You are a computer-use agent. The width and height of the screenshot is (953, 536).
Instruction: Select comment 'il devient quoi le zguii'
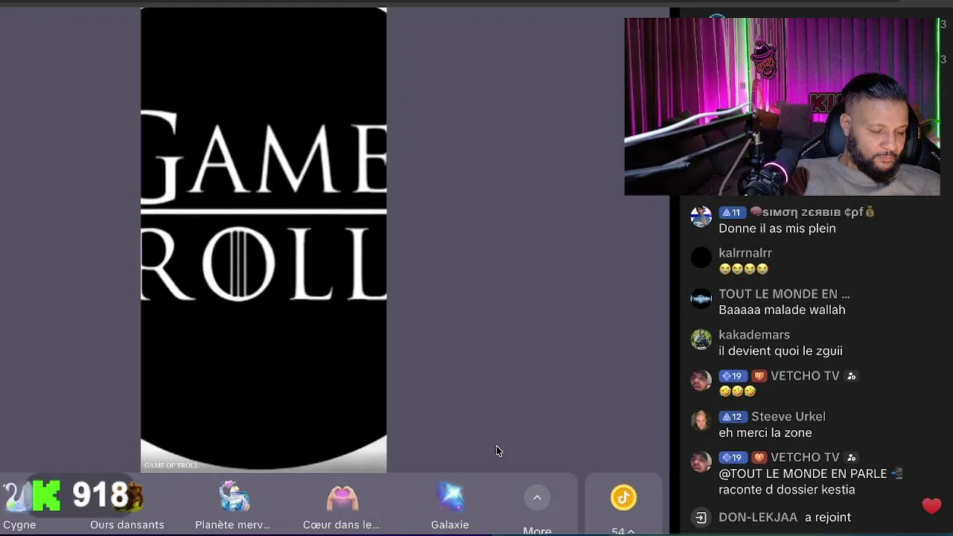tap(780, 351)
